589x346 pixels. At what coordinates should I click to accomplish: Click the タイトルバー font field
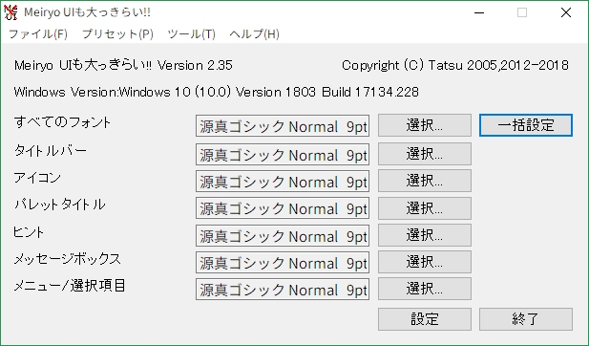283,154
